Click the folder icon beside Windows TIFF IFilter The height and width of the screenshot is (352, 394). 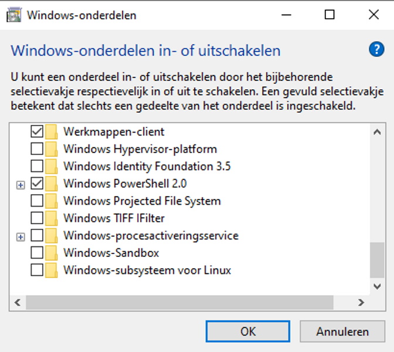pos(52,218)
